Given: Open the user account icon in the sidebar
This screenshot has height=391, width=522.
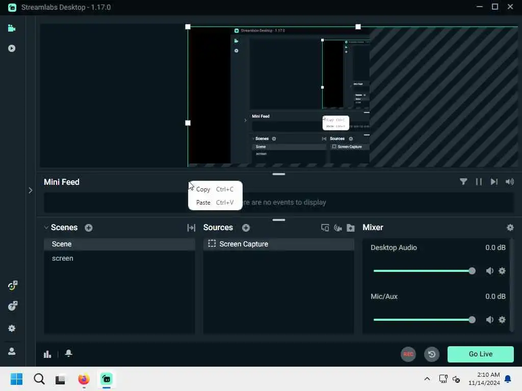Looking at the screenshot, I should (12, 351).
